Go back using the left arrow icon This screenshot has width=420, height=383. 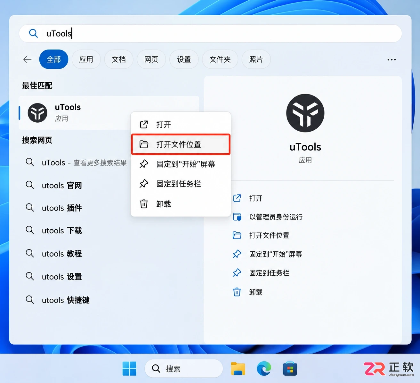tap(28, 59)
